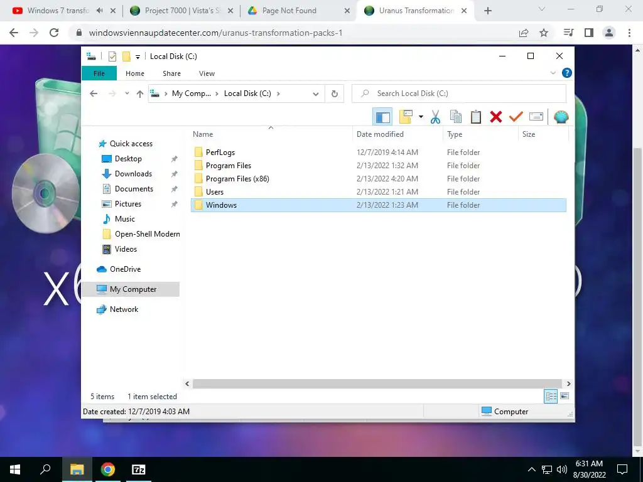
Task: Switch to Details view layout button
Action: (x=551, y=396)
